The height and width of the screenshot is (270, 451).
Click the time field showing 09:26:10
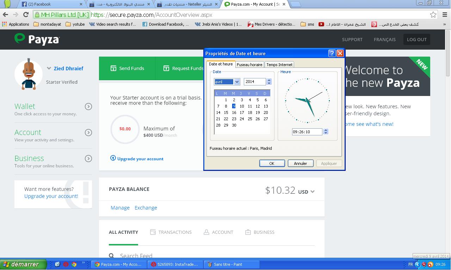coord(307,131)
